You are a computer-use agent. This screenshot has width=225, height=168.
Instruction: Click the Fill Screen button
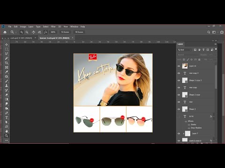coord(79,32)
